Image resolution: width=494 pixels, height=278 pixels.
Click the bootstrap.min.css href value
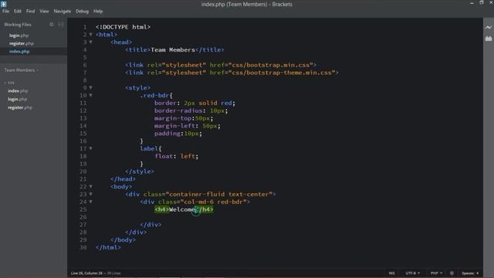(x=271, y=65)
